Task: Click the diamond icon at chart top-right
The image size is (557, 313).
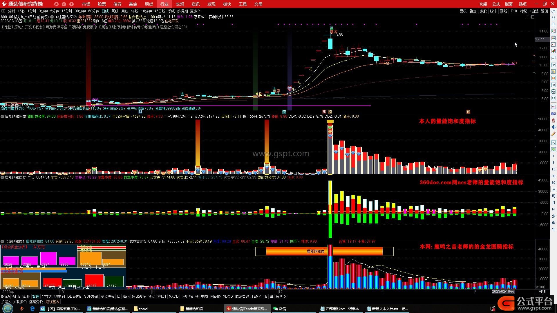Action: [x=527, y=17]
